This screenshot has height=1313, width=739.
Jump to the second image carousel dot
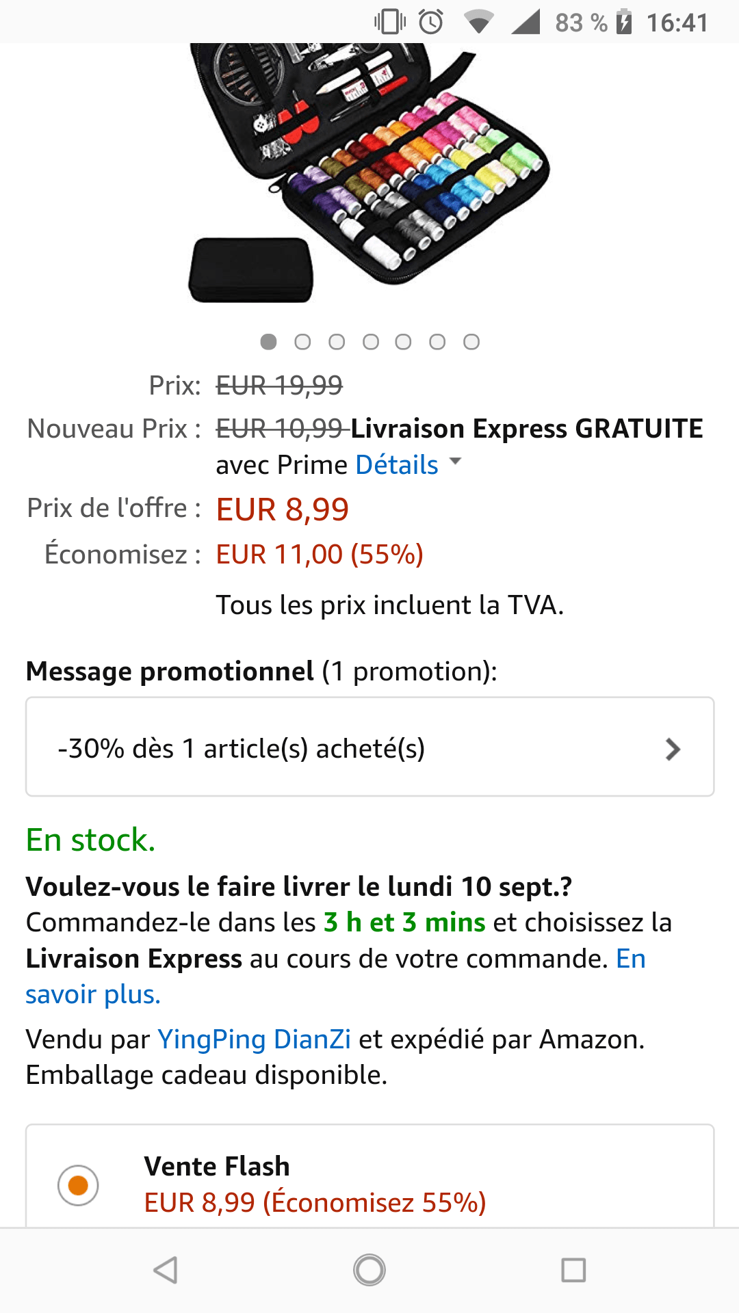pos(302,342)
